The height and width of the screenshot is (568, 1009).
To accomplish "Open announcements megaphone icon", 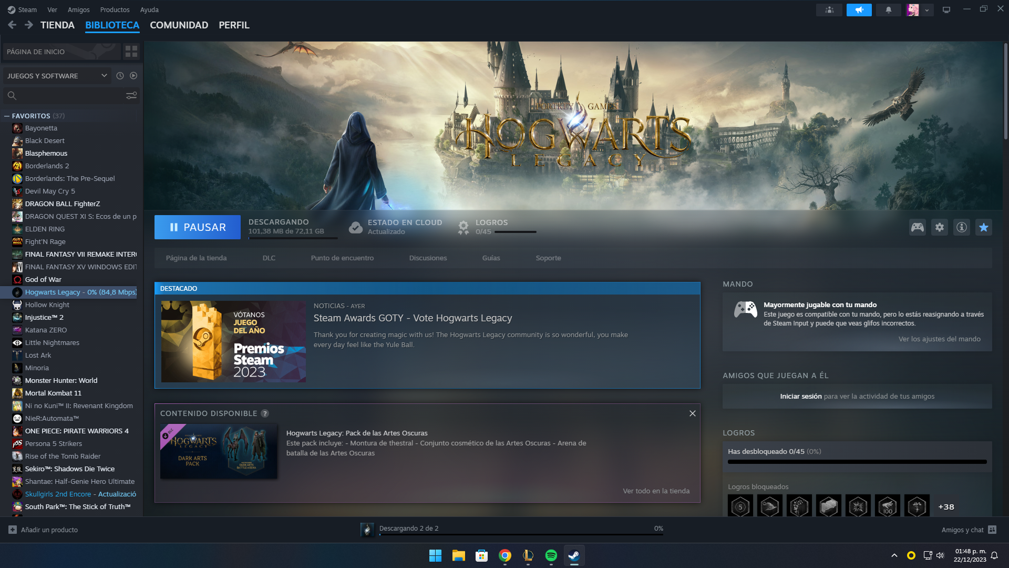I will point(859,10).
